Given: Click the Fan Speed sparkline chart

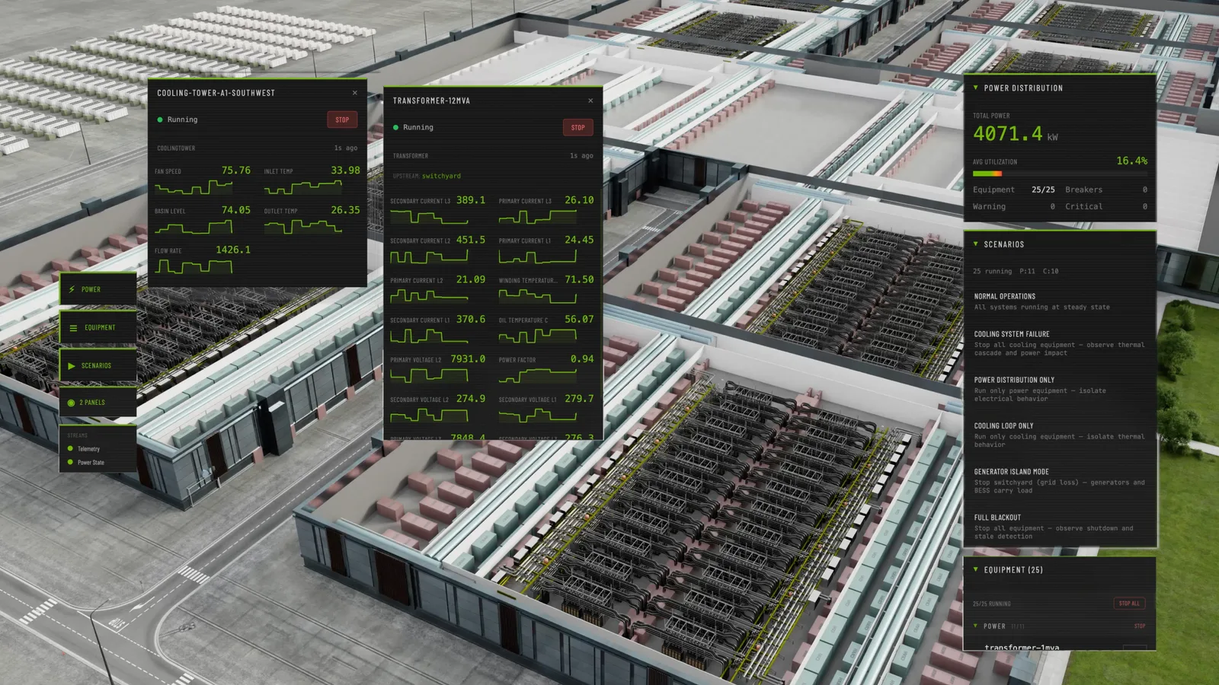Looking at the screenshot, I should coord(194,187).
